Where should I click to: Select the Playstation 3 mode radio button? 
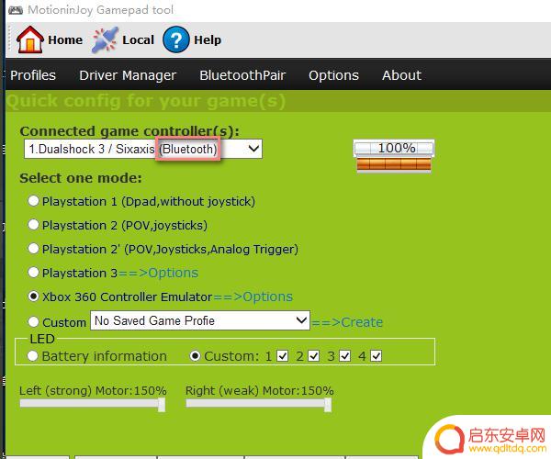(33, 272)
